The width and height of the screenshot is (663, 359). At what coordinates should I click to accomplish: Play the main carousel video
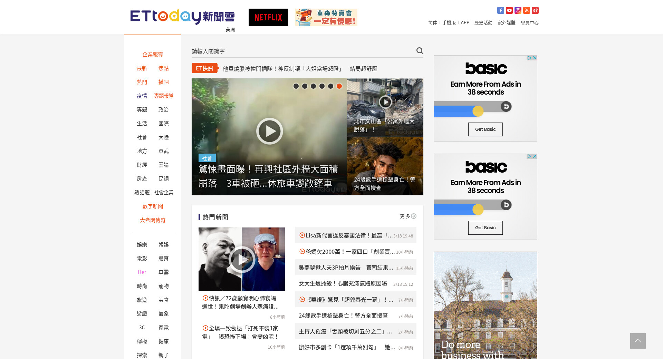269,131
